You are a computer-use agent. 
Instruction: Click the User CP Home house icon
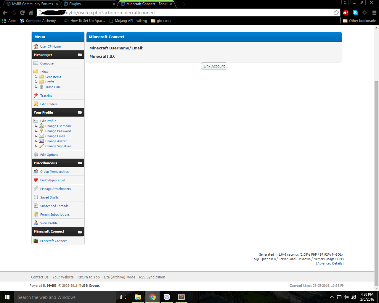[x=36, y=46]
